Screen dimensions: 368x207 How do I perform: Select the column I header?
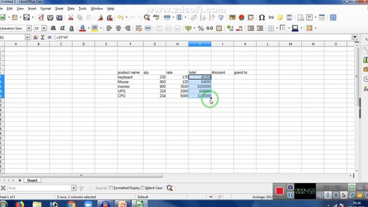coord(200,44)
